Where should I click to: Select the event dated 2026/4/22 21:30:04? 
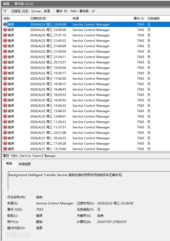coord(86,51)
